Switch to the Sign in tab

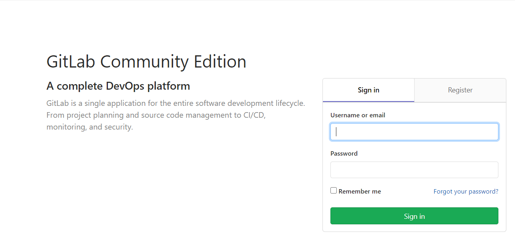click(368, 90)
